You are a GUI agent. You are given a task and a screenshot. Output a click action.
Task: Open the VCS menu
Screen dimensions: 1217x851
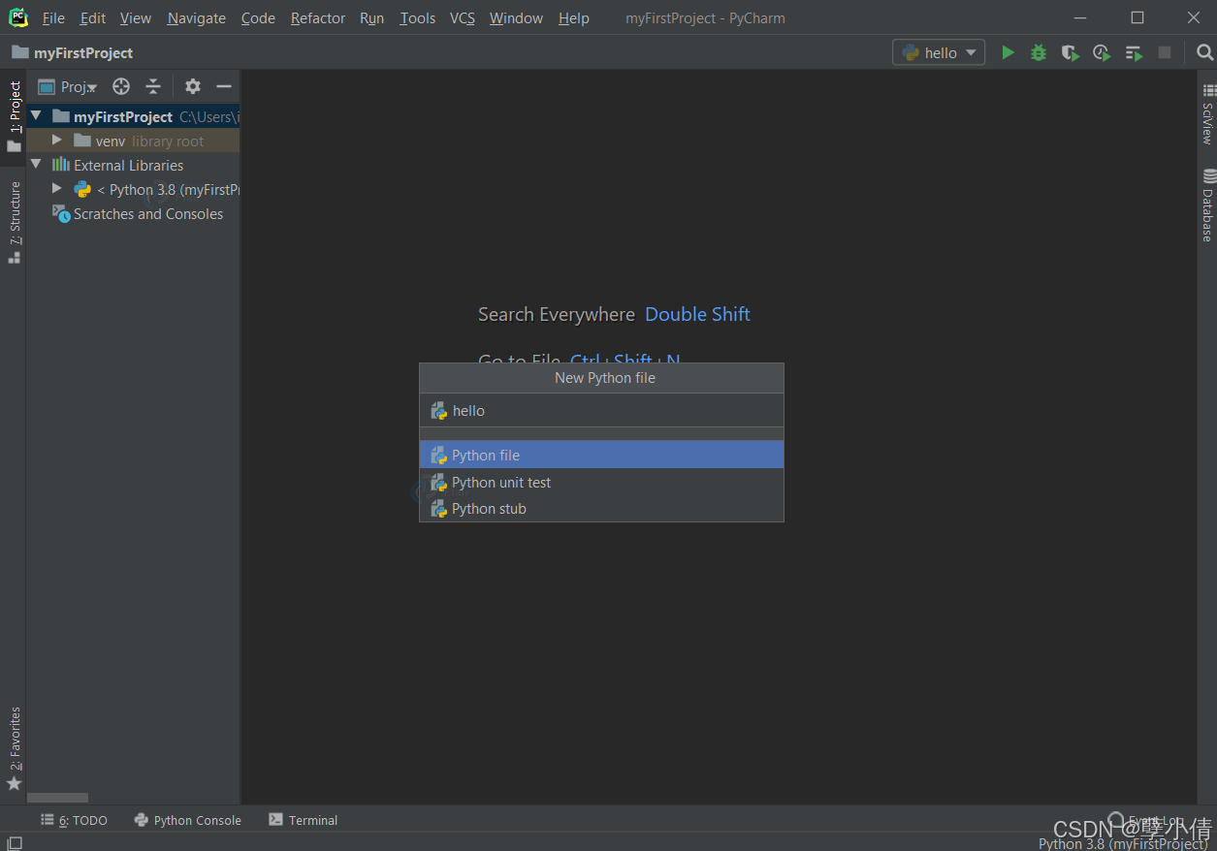(x=463, y=18)
